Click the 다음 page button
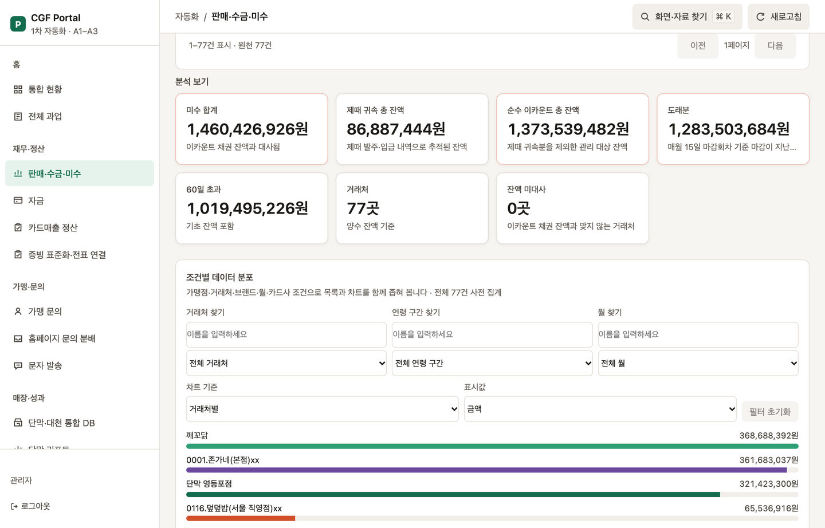This screenshot has width=825, height=528. click(x=775, y=45)
